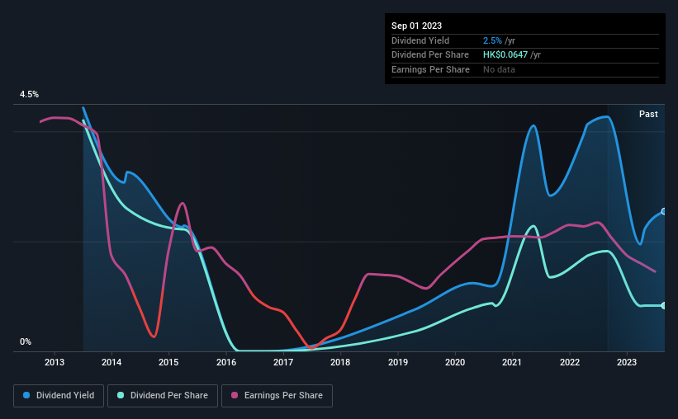Select the Dividend Yield endpoint marker on chart
The image size is (678, 419).
point(664,211)
